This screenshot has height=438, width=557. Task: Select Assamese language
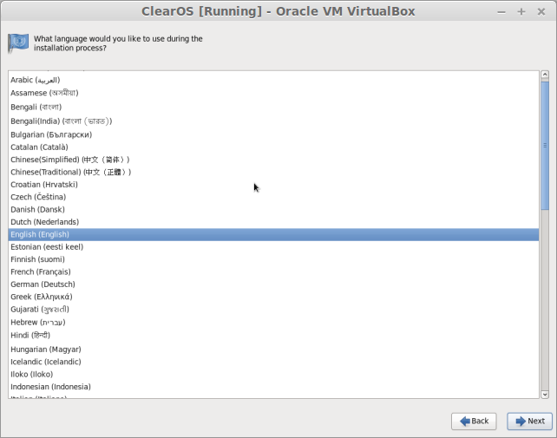tap(273, 93)
